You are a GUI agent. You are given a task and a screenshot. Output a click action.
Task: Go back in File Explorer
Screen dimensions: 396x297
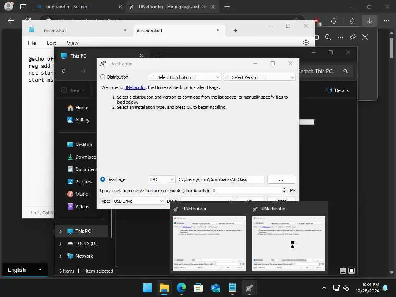pos(65,71)
